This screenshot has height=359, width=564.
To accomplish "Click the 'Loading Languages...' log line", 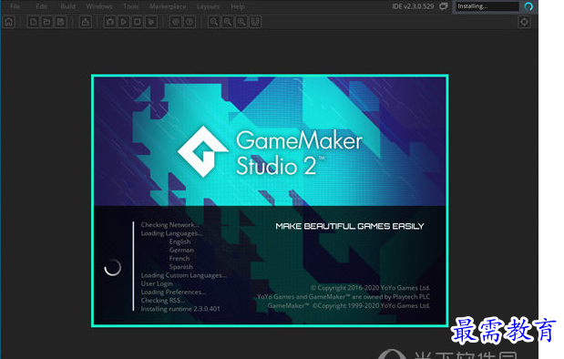I will point(171,233).
